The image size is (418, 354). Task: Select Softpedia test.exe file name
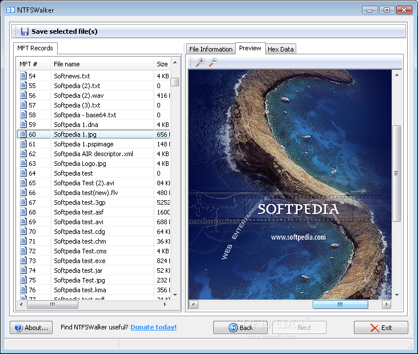(x=79, y=261)
